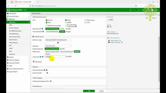Screen dimensions: 166x93
Task: Click the OK button
Action: pyautogui.click(x=89, y=91)
